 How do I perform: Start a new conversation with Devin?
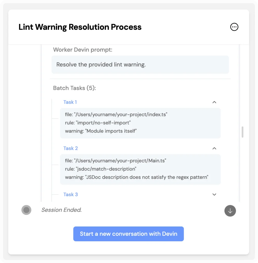(128, 234)
